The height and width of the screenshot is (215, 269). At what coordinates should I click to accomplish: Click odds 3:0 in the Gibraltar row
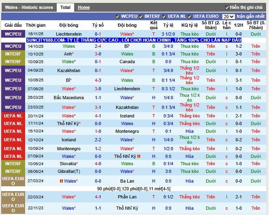tap(168, 171)
